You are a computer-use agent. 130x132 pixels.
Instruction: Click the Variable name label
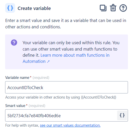(17, 78)
